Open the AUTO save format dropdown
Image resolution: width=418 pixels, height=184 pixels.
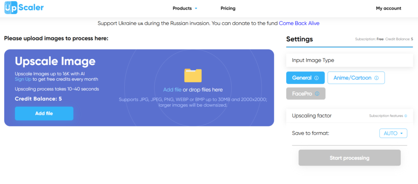[x=393, y=133]
